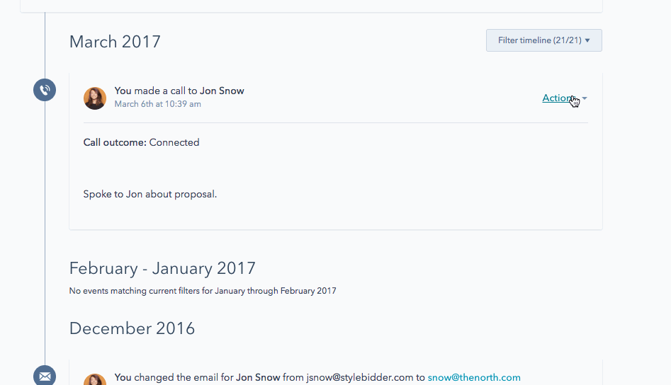Click the small triangle in Filter timeline button
This screenshot has height=385, width=671.
pos(587,40)
